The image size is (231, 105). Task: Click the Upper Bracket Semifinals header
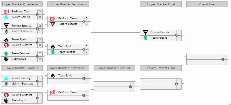click(x=68, y=4)
